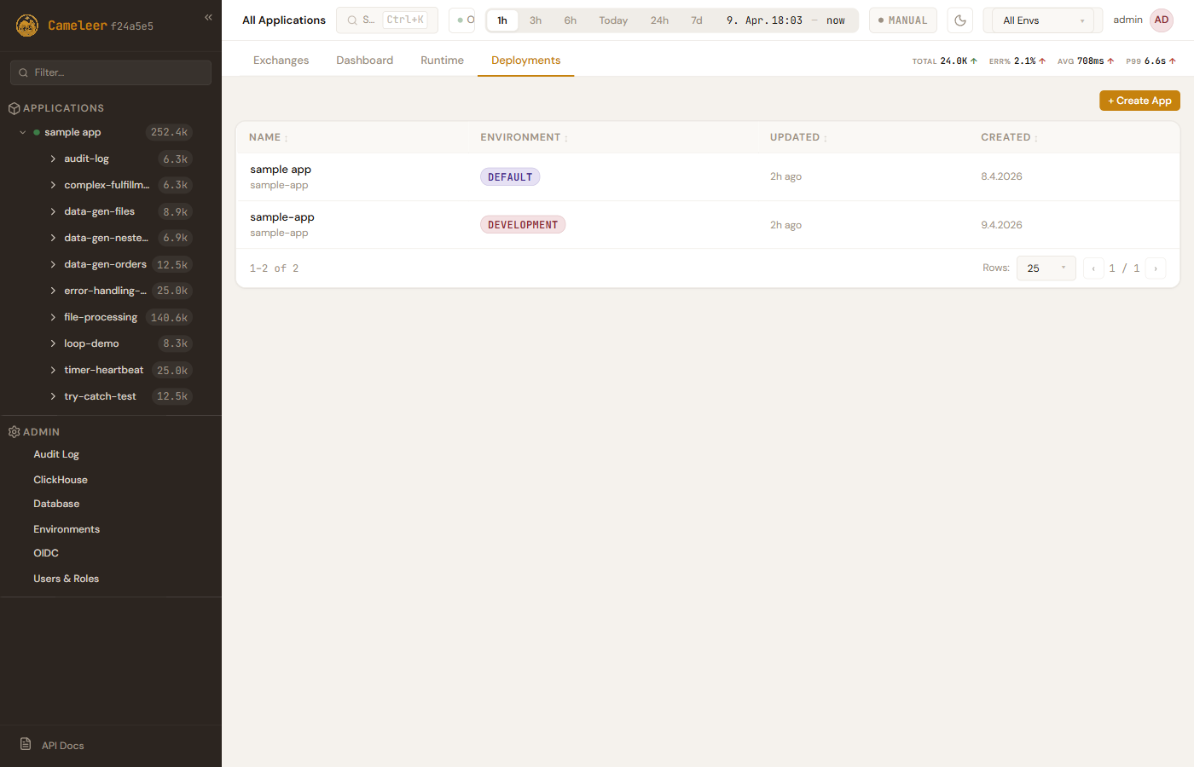The image size is (1194, 767).
Task: Click the Admin gear icon
Action: (14, 432)
